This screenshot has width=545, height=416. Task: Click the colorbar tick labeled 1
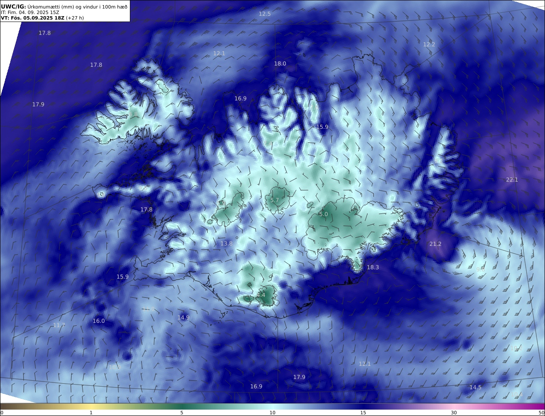tap(91, 413)
